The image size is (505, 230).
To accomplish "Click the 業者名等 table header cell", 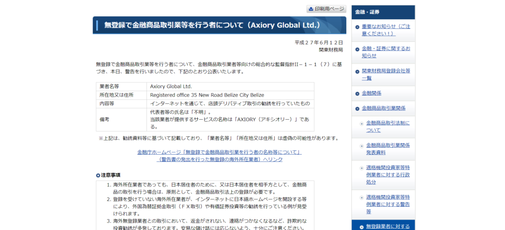I will [121, 87].
